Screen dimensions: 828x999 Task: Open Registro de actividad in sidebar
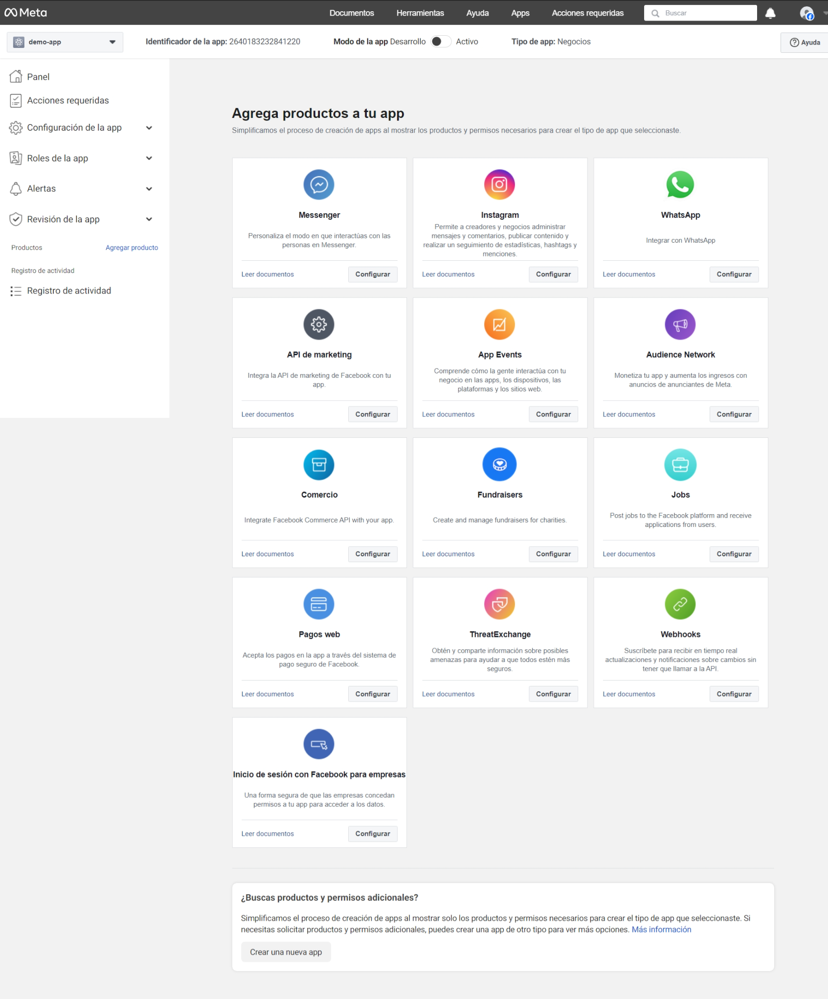[x=69, y=291]
